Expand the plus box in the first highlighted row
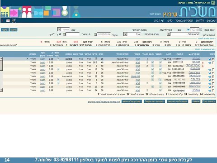 58,59
